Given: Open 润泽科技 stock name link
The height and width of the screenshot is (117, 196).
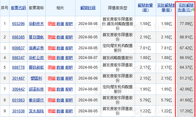Looking at the screenshot, I should [x=36, y=89].
